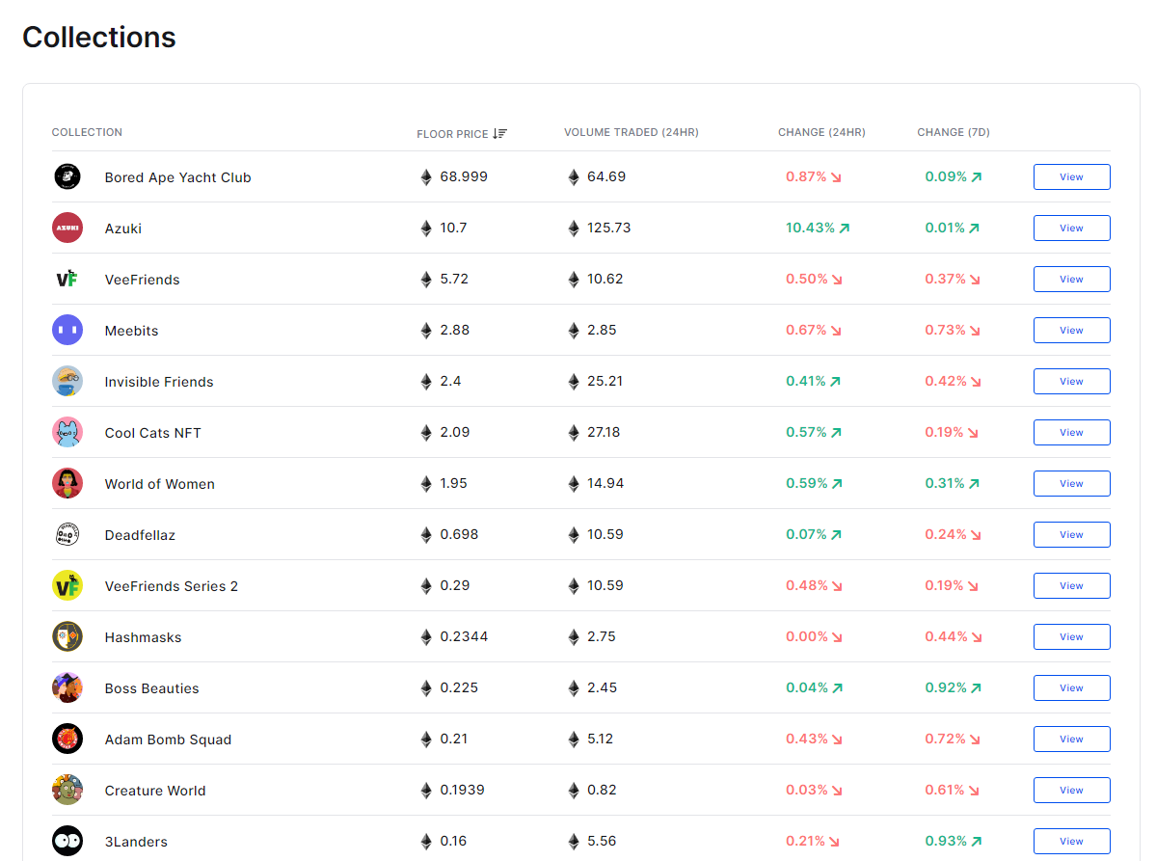The width and height of the screenshot is (1156, 861).
Task: Select the 3Landers logo icon
Action: 67,841
